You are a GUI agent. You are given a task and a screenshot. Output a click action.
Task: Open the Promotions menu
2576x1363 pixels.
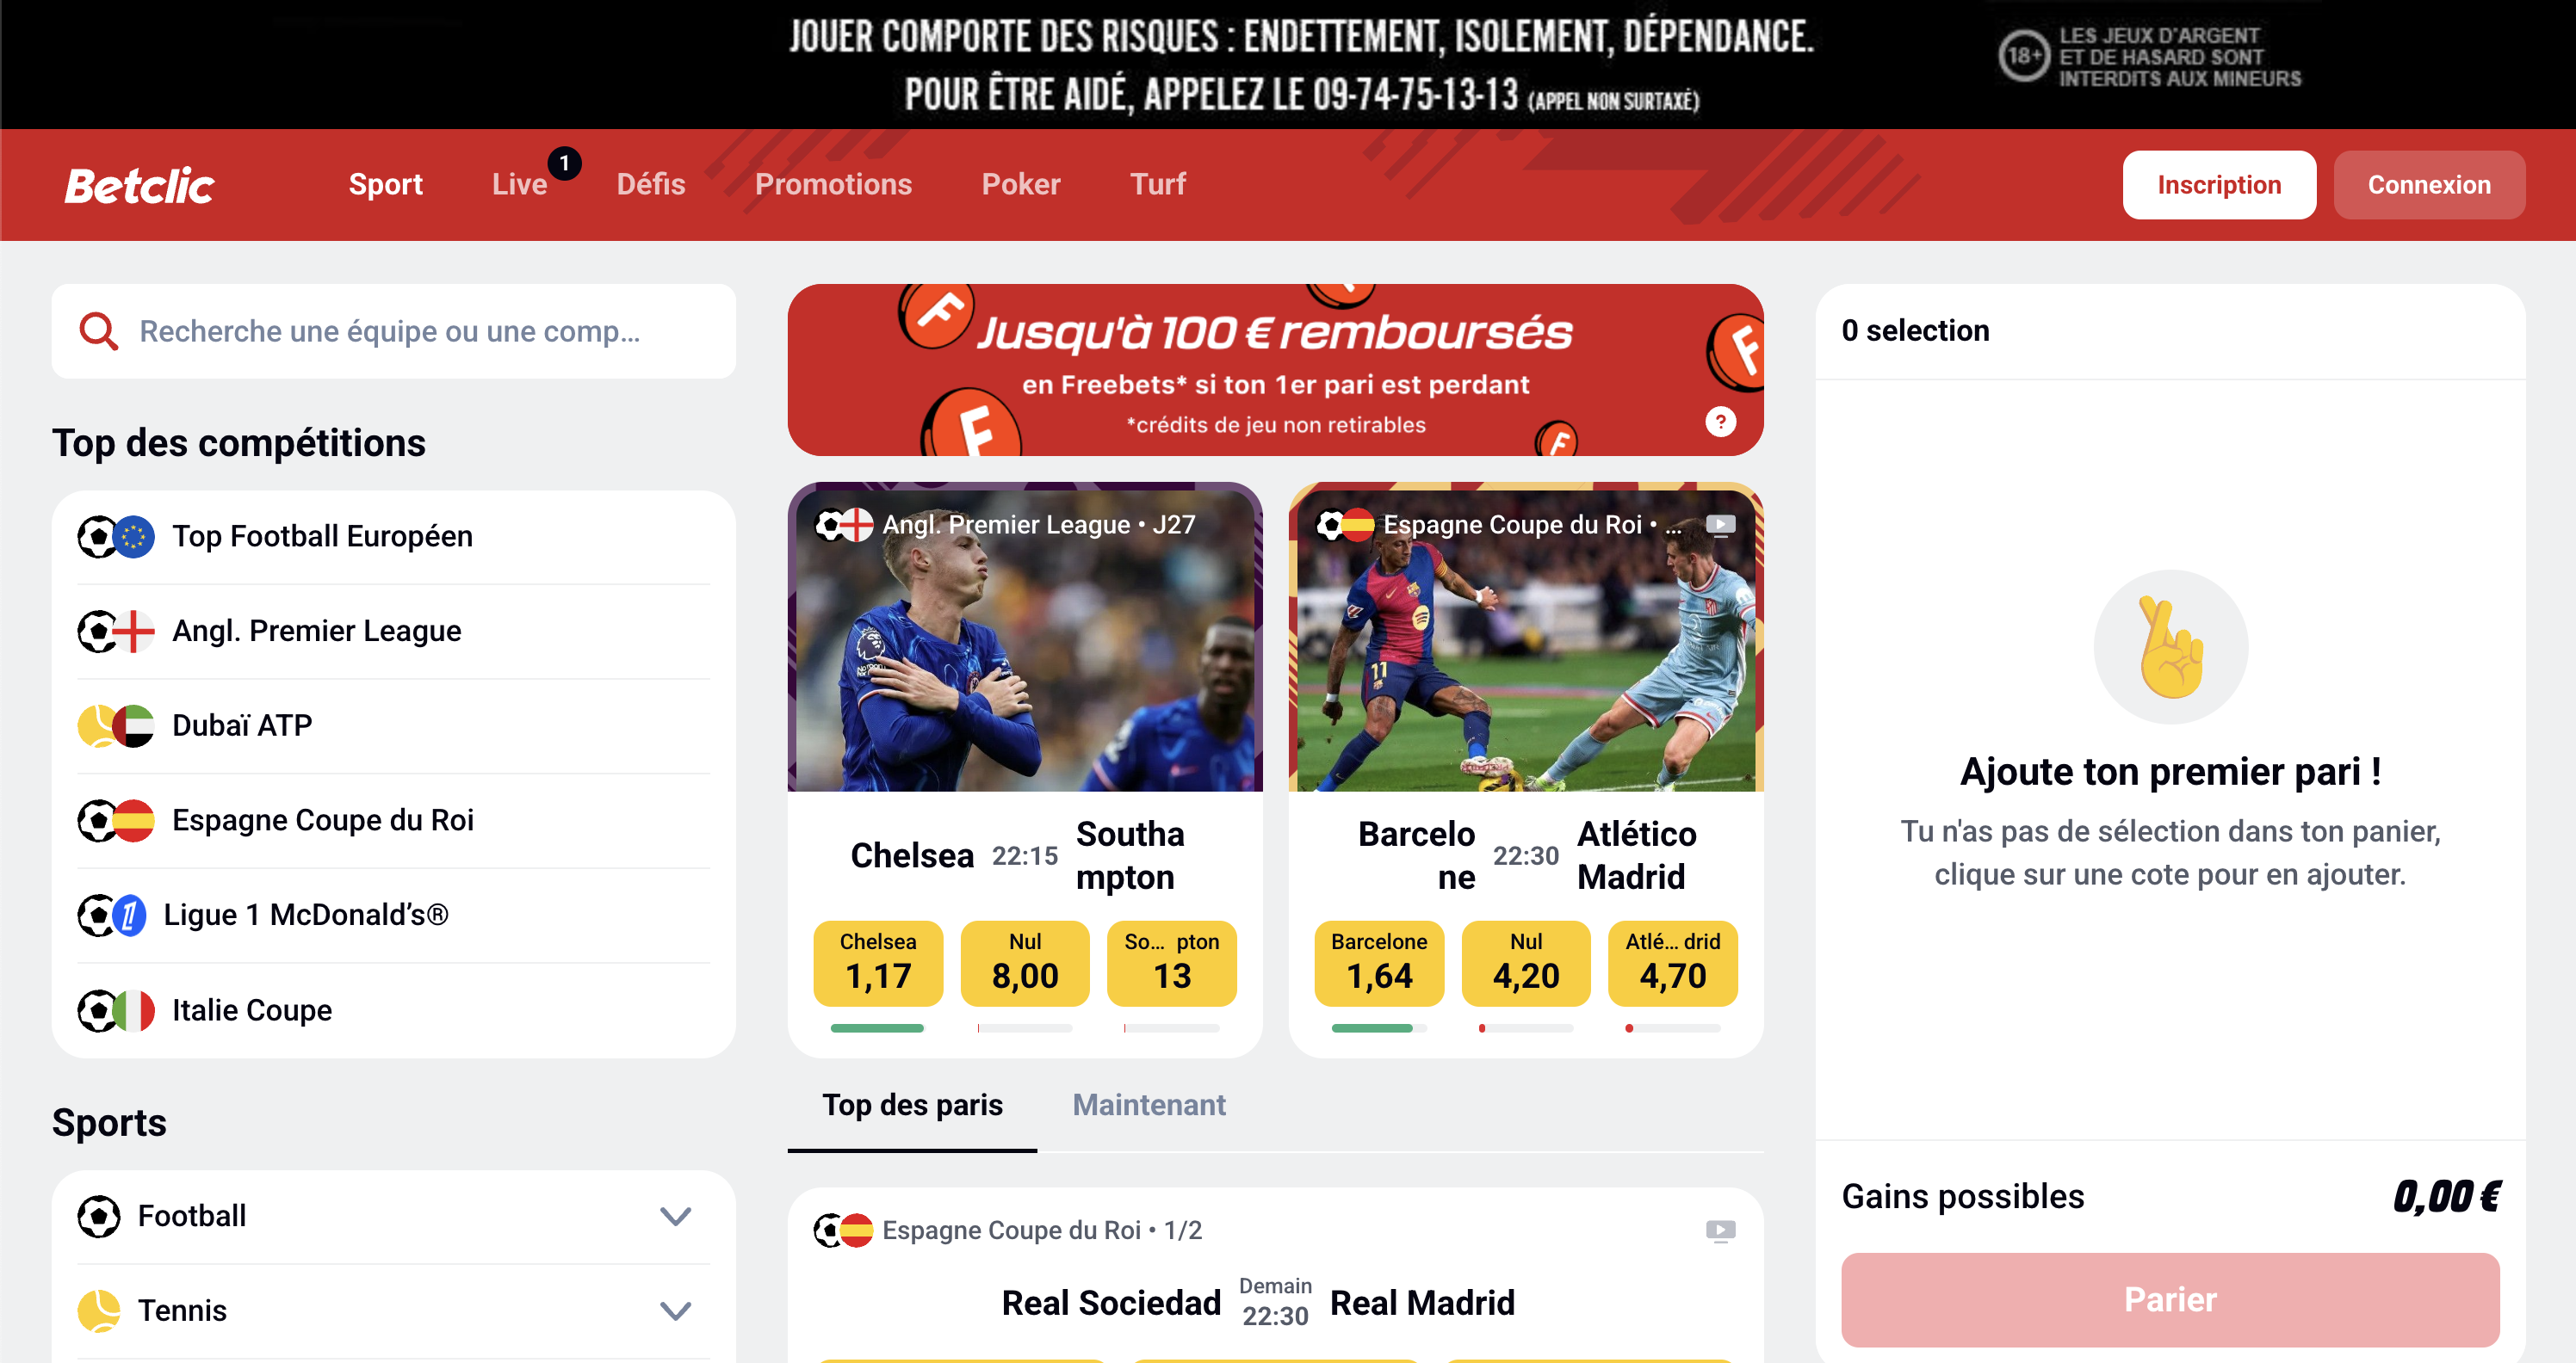(833, 184)
